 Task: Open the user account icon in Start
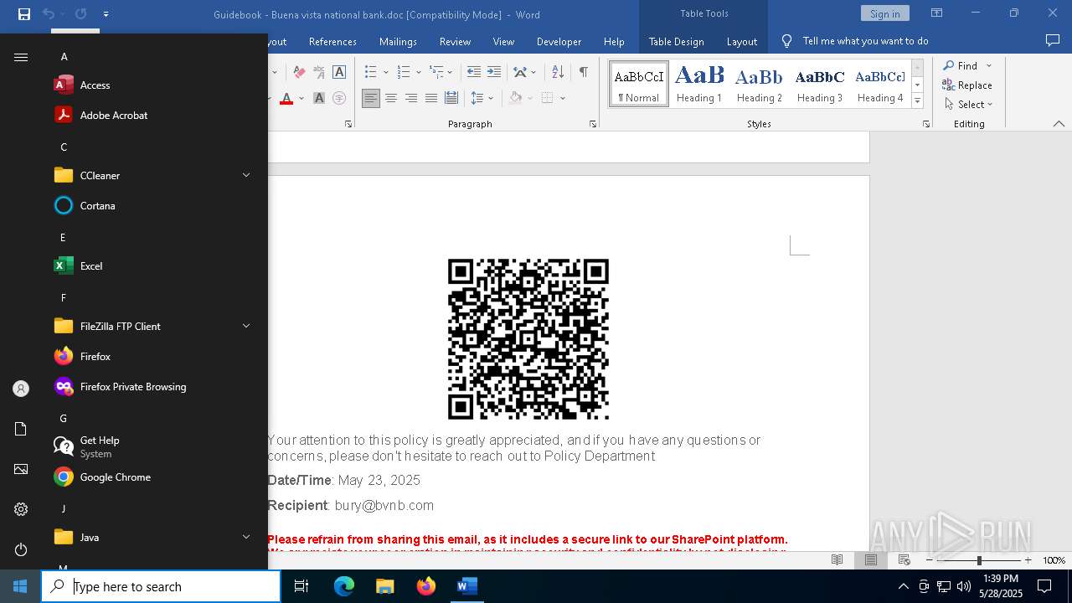point(21,389)
